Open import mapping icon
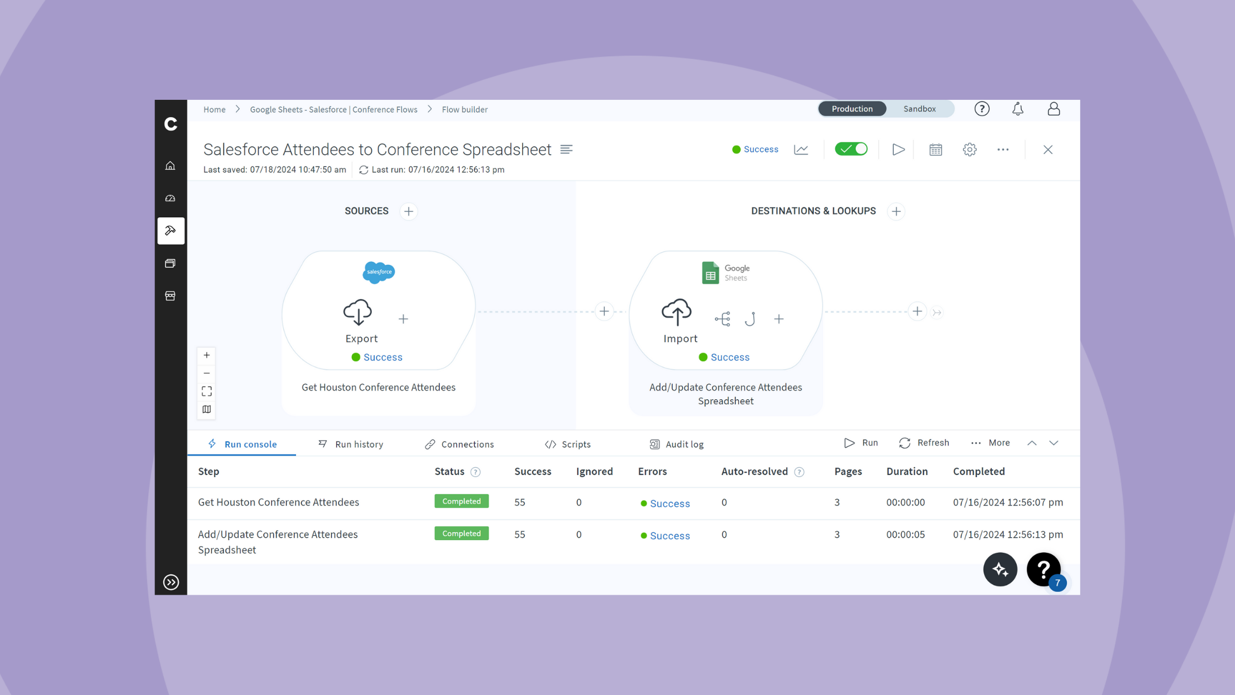The height and width of the screenshot is (695, 1235). coord(722,319)
